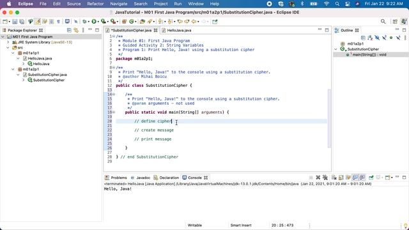409x230 pixels.
Task: Click Collapse All in Outline view
Action: (x=364, y=38)
